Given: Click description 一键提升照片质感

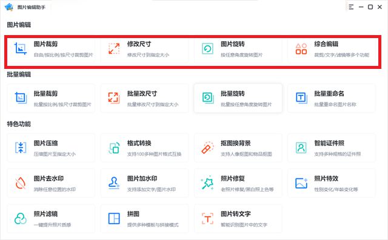Looking at the screenshot, I should [x=53, y=225].
